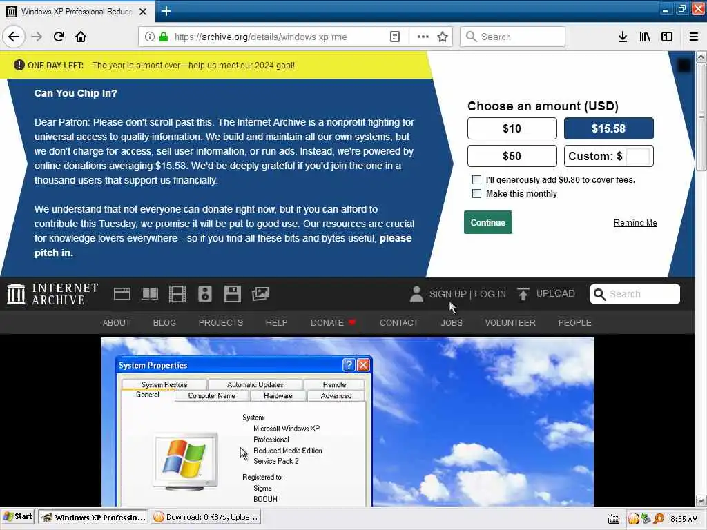Open the browser home page

(81, 37)
